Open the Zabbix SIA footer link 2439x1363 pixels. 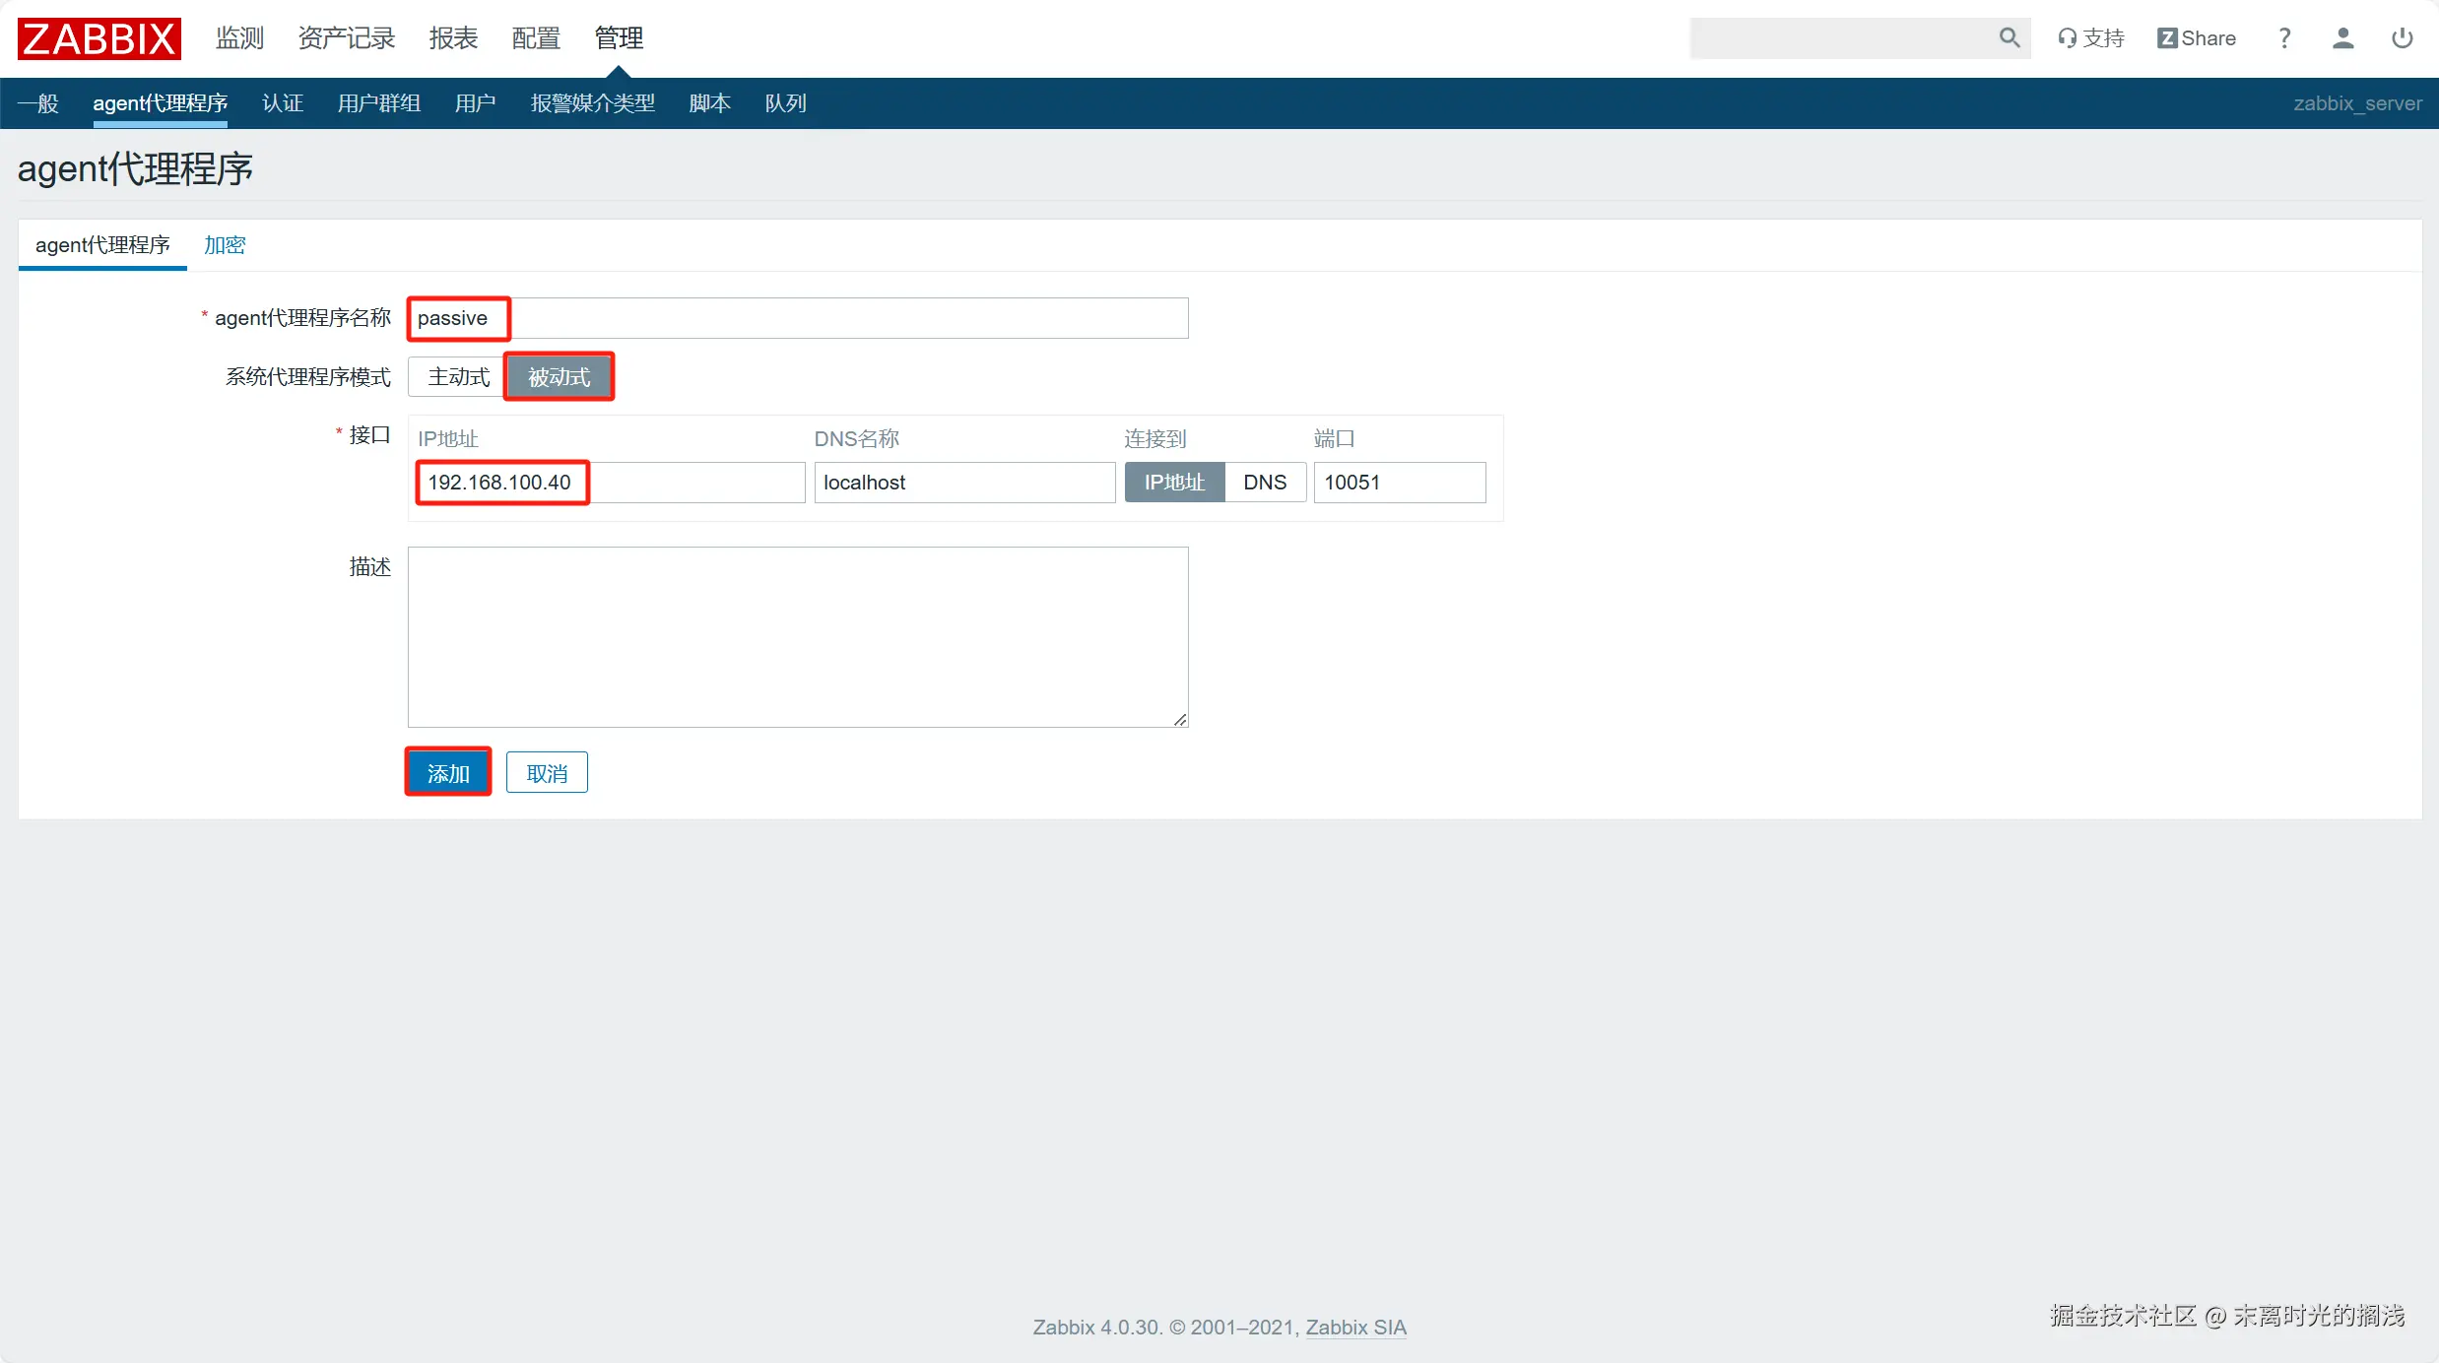pyautogui.click(x=1355, y=1327)
